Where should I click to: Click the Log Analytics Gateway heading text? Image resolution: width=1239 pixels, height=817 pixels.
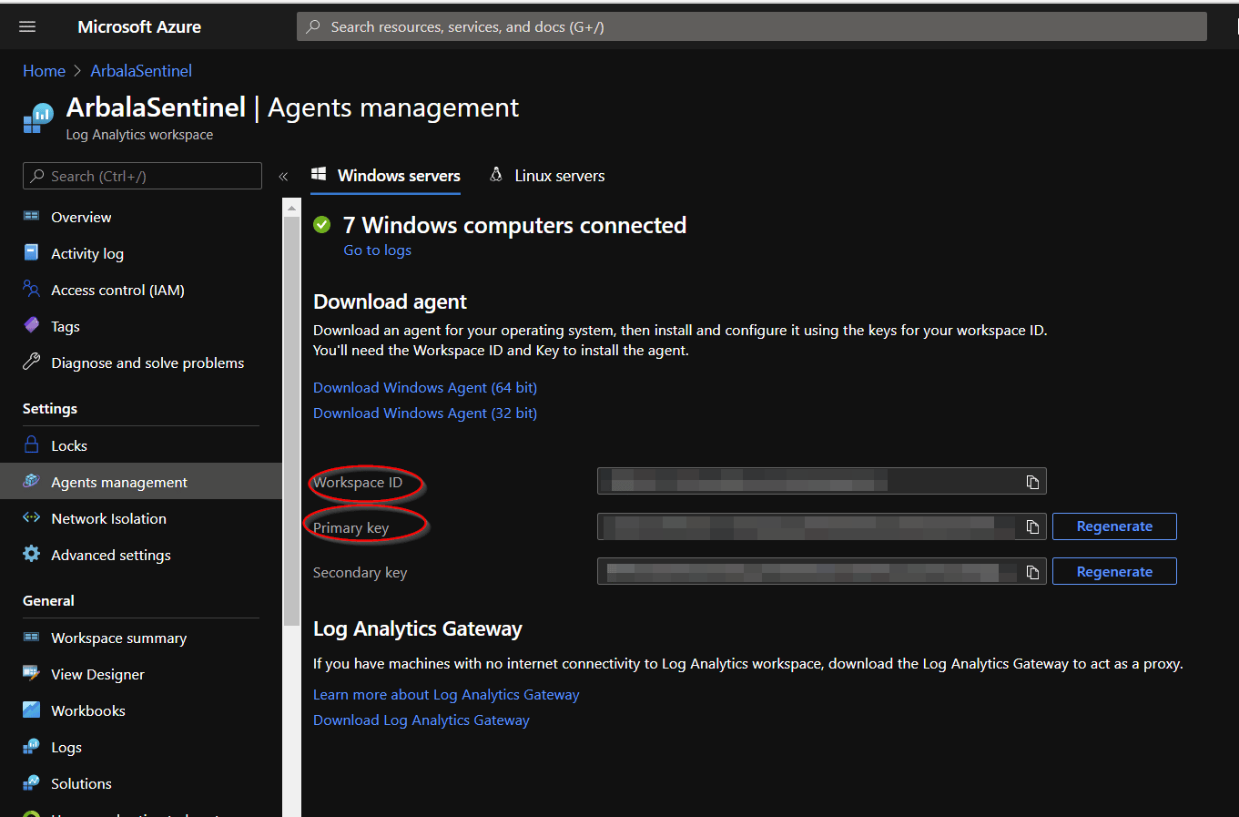(x=418, y=628)
